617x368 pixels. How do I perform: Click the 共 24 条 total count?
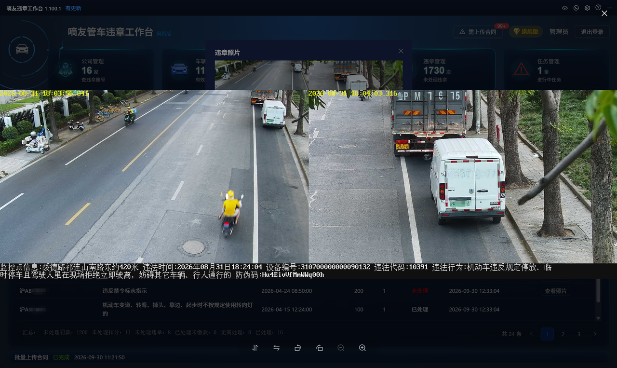pos(511,334)
